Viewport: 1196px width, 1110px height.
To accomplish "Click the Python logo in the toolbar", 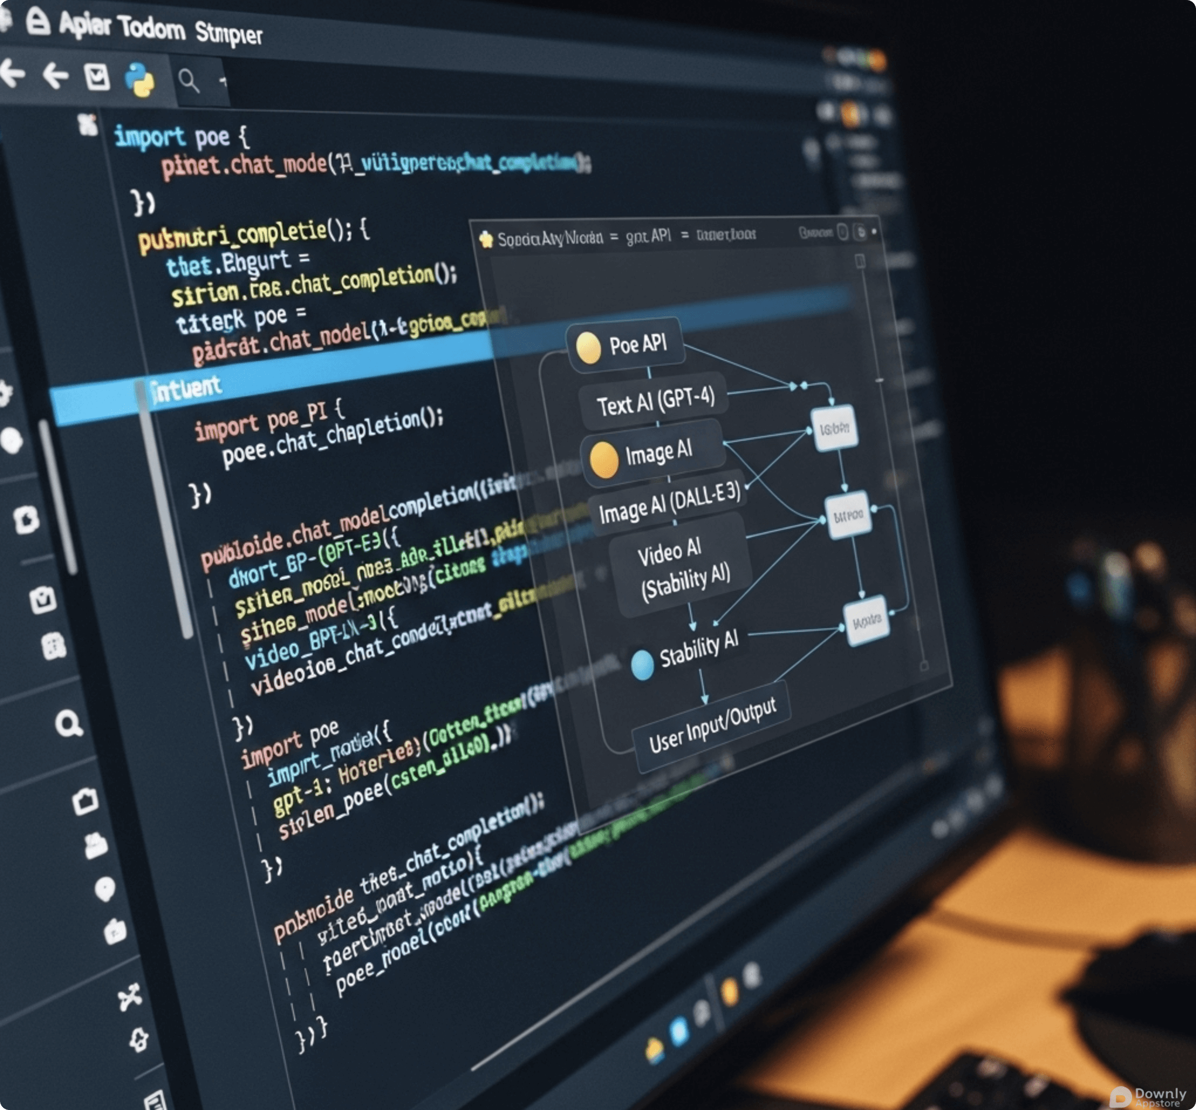I will (139, 79).
